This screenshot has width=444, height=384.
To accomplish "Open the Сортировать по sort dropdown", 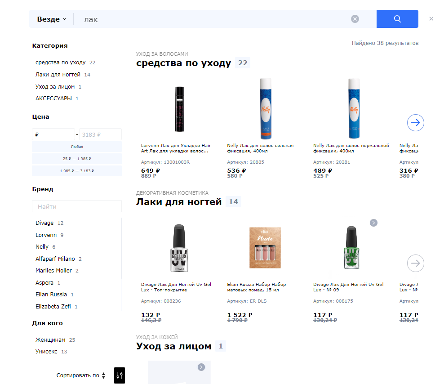I will pyautogui.click(x=81, y=375).
